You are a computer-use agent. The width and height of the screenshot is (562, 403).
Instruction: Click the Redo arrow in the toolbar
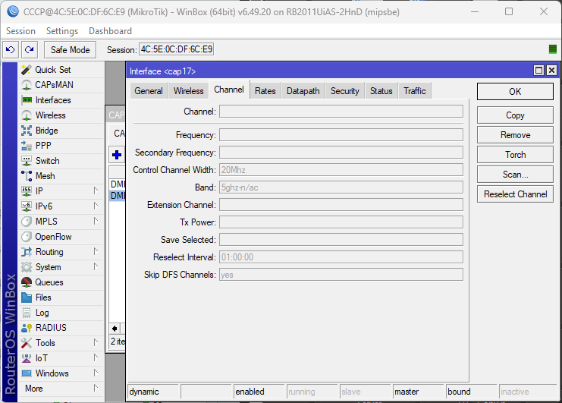[x=30, y=49]
